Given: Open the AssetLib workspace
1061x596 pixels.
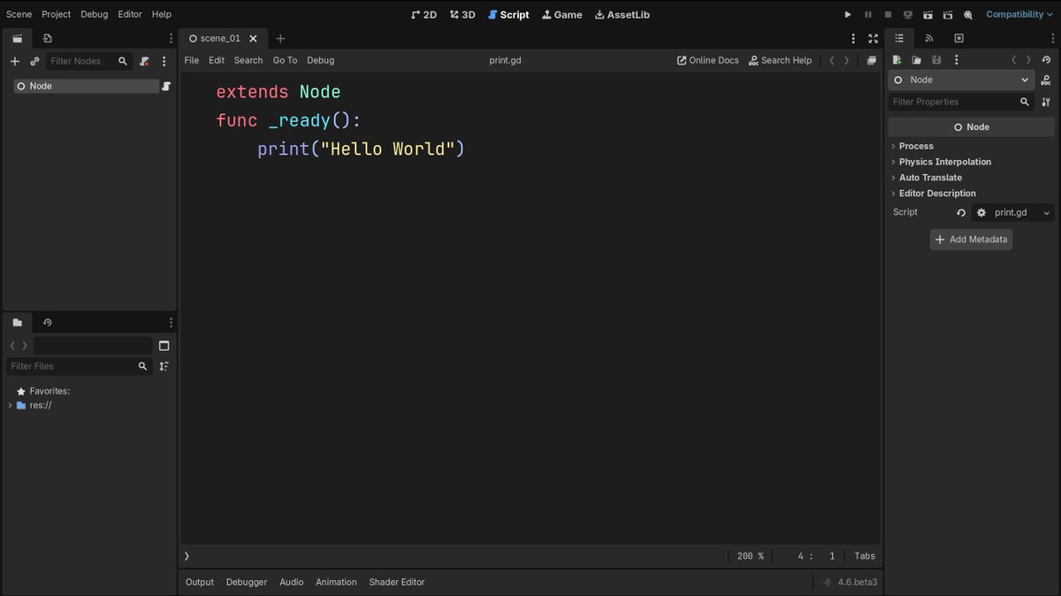Looking at the screenshot, I should click(x=622, y=14).
